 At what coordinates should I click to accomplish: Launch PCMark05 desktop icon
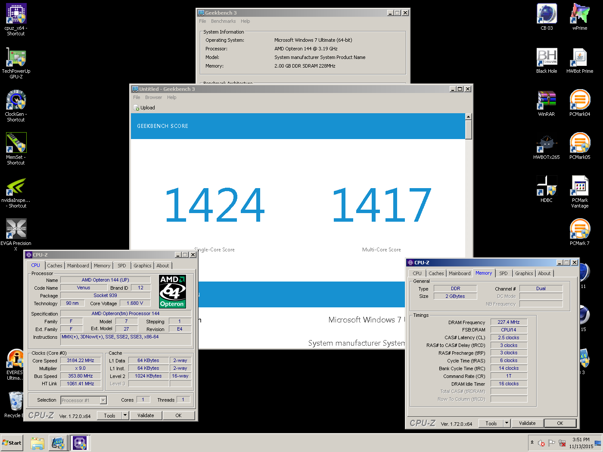click(x=580, y=146)
